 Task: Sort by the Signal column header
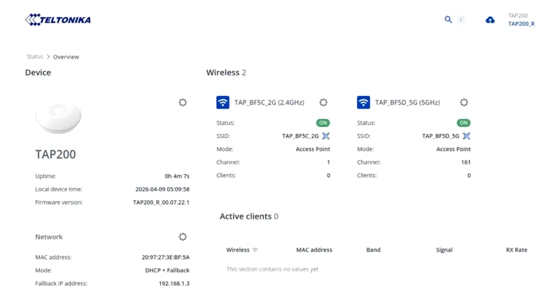[444, 250]
